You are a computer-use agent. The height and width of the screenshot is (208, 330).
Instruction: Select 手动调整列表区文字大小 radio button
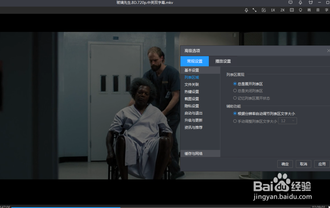[x=235, y=121]
